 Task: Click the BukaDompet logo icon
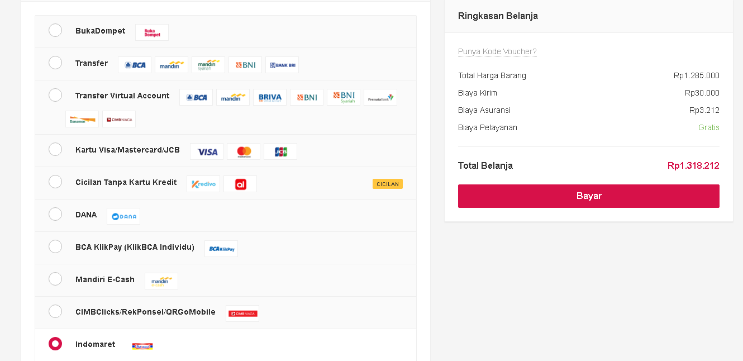click(152, 32)
